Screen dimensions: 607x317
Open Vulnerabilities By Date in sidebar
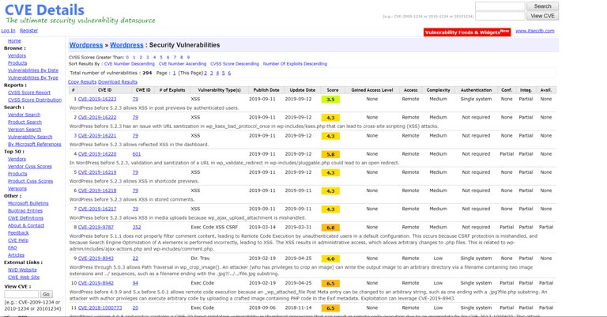[x=33, y=70]
